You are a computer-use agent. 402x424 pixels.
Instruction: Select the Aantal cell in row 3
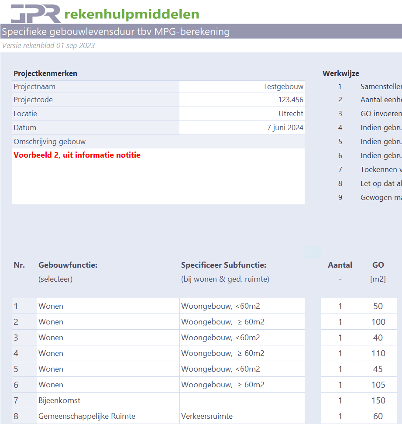pyautogui.click(x=340, y=338)
